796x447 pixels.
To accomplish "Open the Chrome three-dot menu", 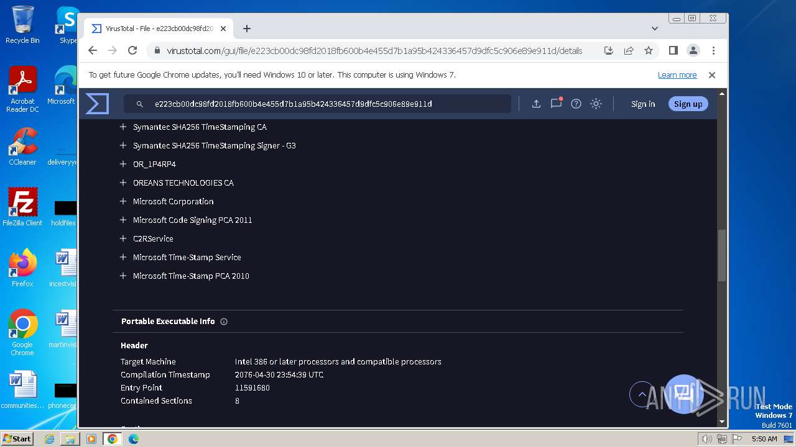I will tap(713, 50).
